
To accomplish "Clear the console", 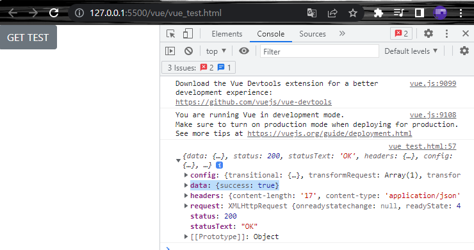I will [x=188, y=51].
